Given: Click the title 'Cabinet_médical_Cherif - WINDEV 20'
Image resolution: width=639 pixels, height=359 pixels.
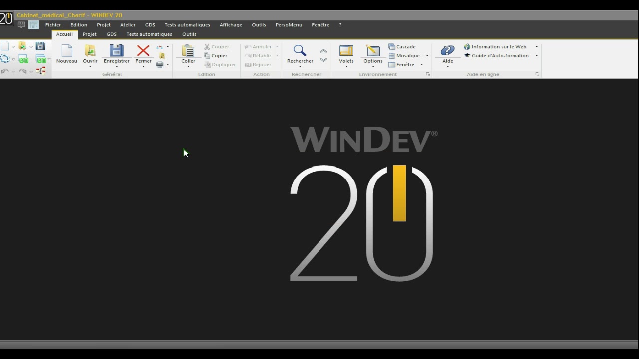Looking at the screenshot, I should tap(69, 15).
